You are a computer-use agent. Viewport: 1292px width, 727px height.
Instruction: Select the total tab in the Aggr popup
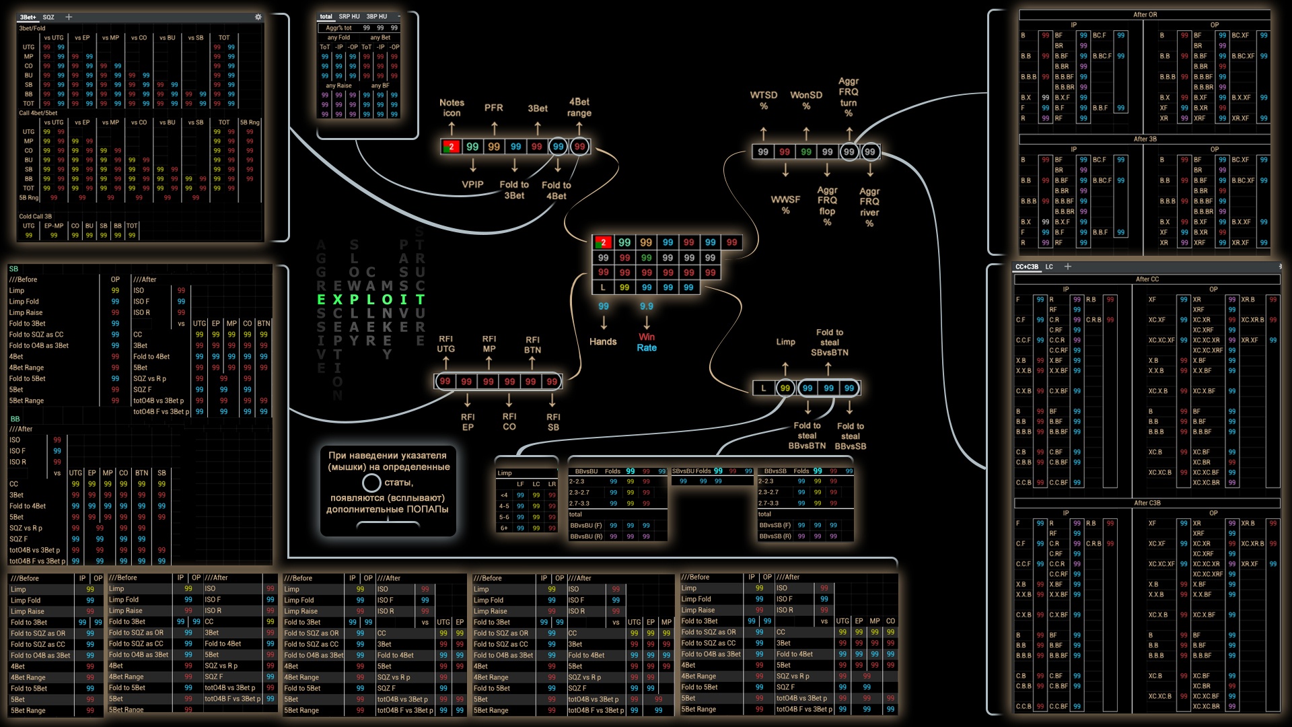pyautogui.click(x=326, y=16)
